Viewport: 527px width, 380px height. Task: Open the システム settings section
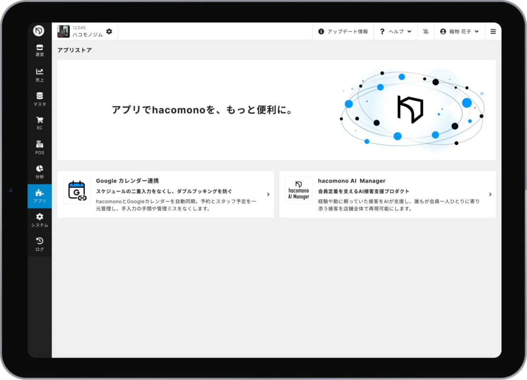[x=39, y=220]
